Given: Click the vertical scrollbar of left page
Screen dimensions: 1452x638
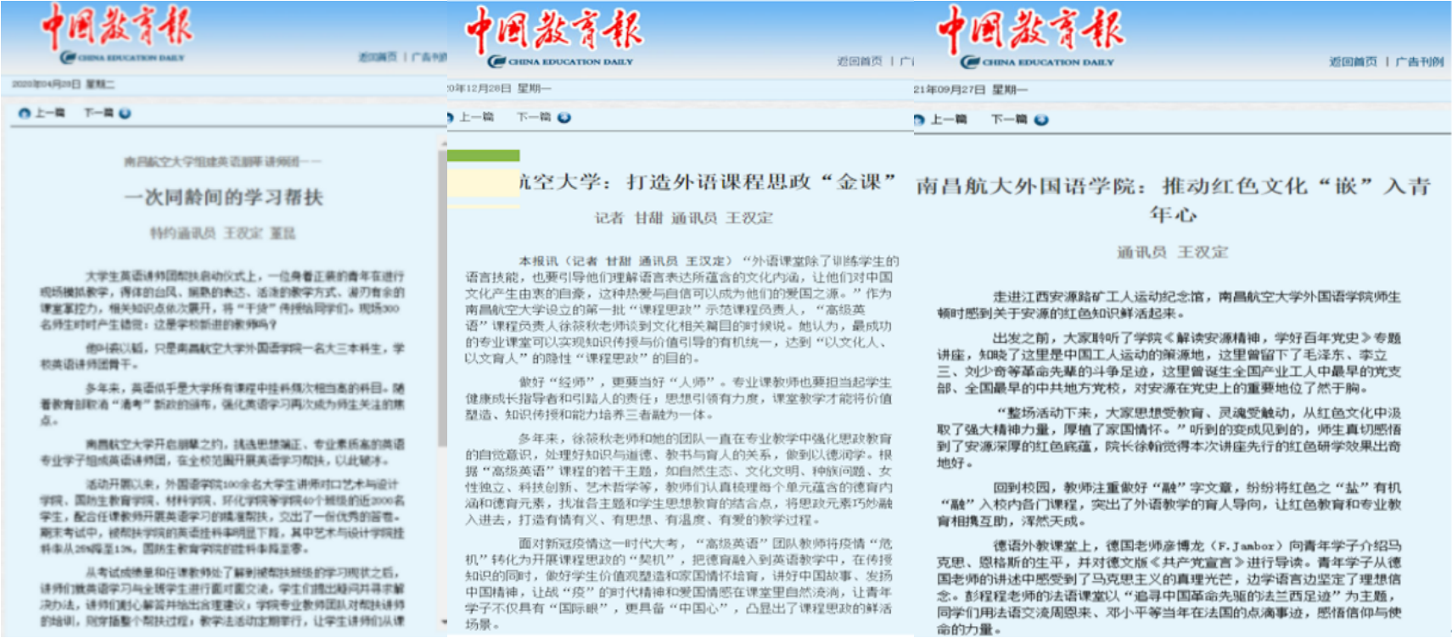Looking at the screenshot, I should 442,297.
